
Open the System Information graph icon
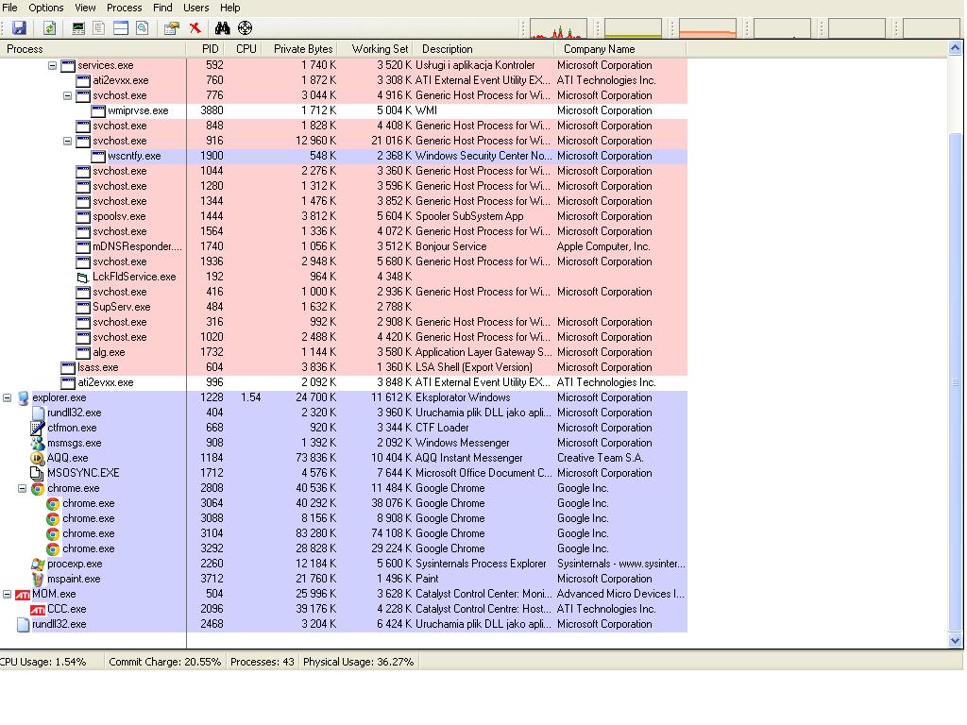pyautogui.click(x=78, y=28)
